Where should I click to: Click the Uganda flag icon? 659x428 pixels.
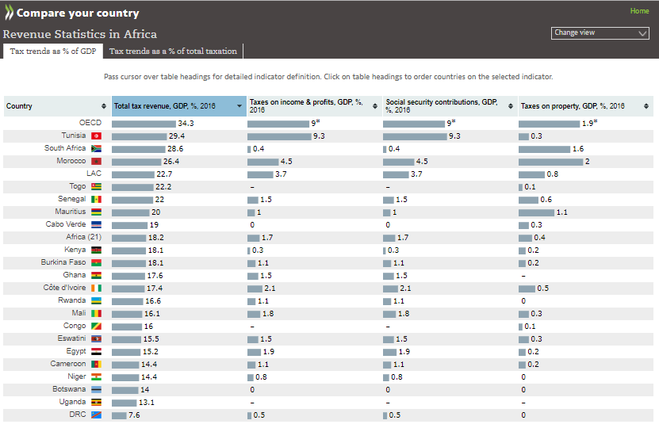(x=96, y=403)
